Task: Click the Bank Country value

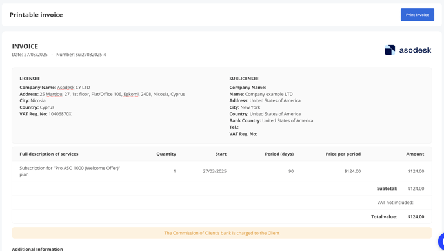Action: [x=287, y=120]
